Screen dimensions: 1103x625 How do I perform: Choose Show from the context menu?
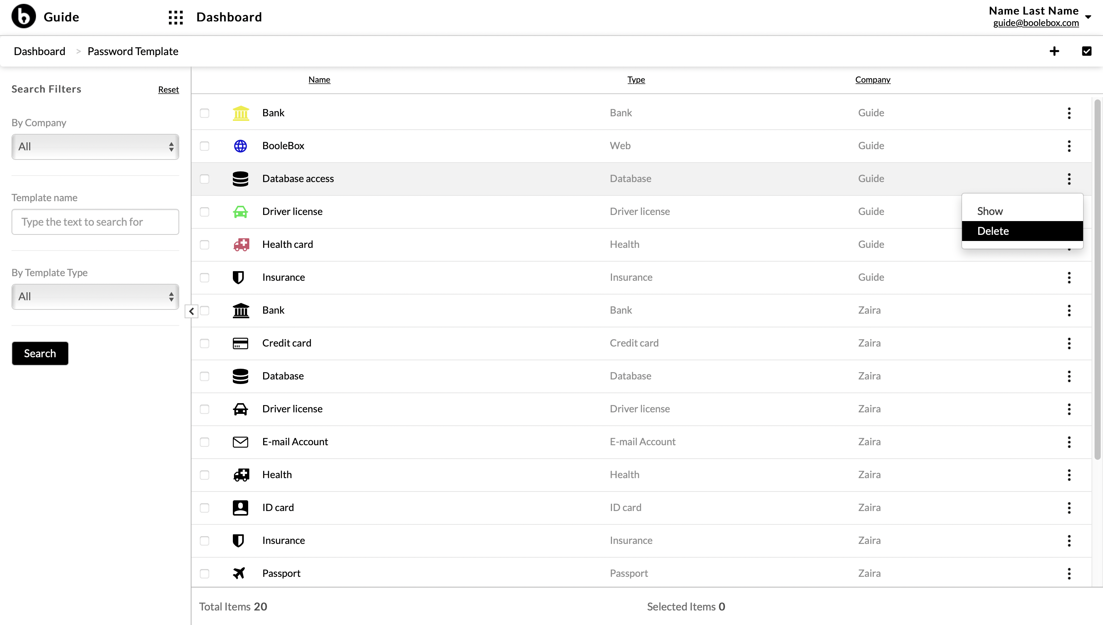[1022, 211]
